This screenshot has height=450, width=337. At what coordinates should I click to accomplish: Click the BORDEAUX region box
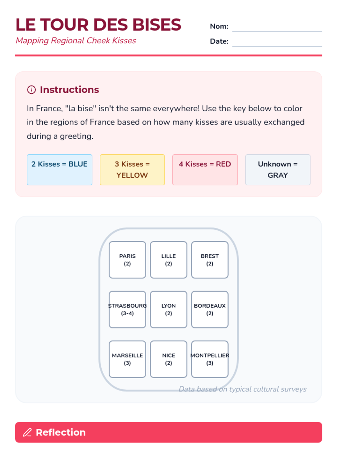[210, 309]
